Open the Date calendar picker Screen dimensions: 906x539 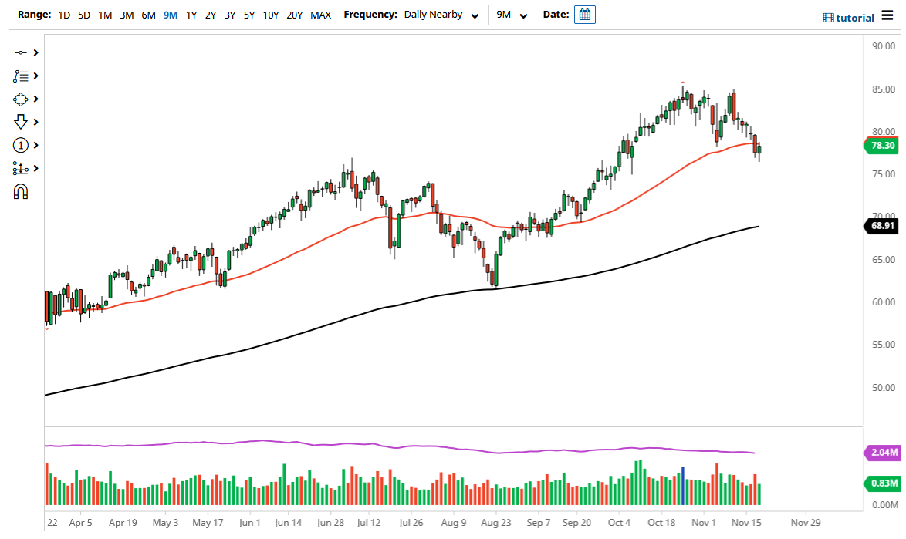point(584,14)
